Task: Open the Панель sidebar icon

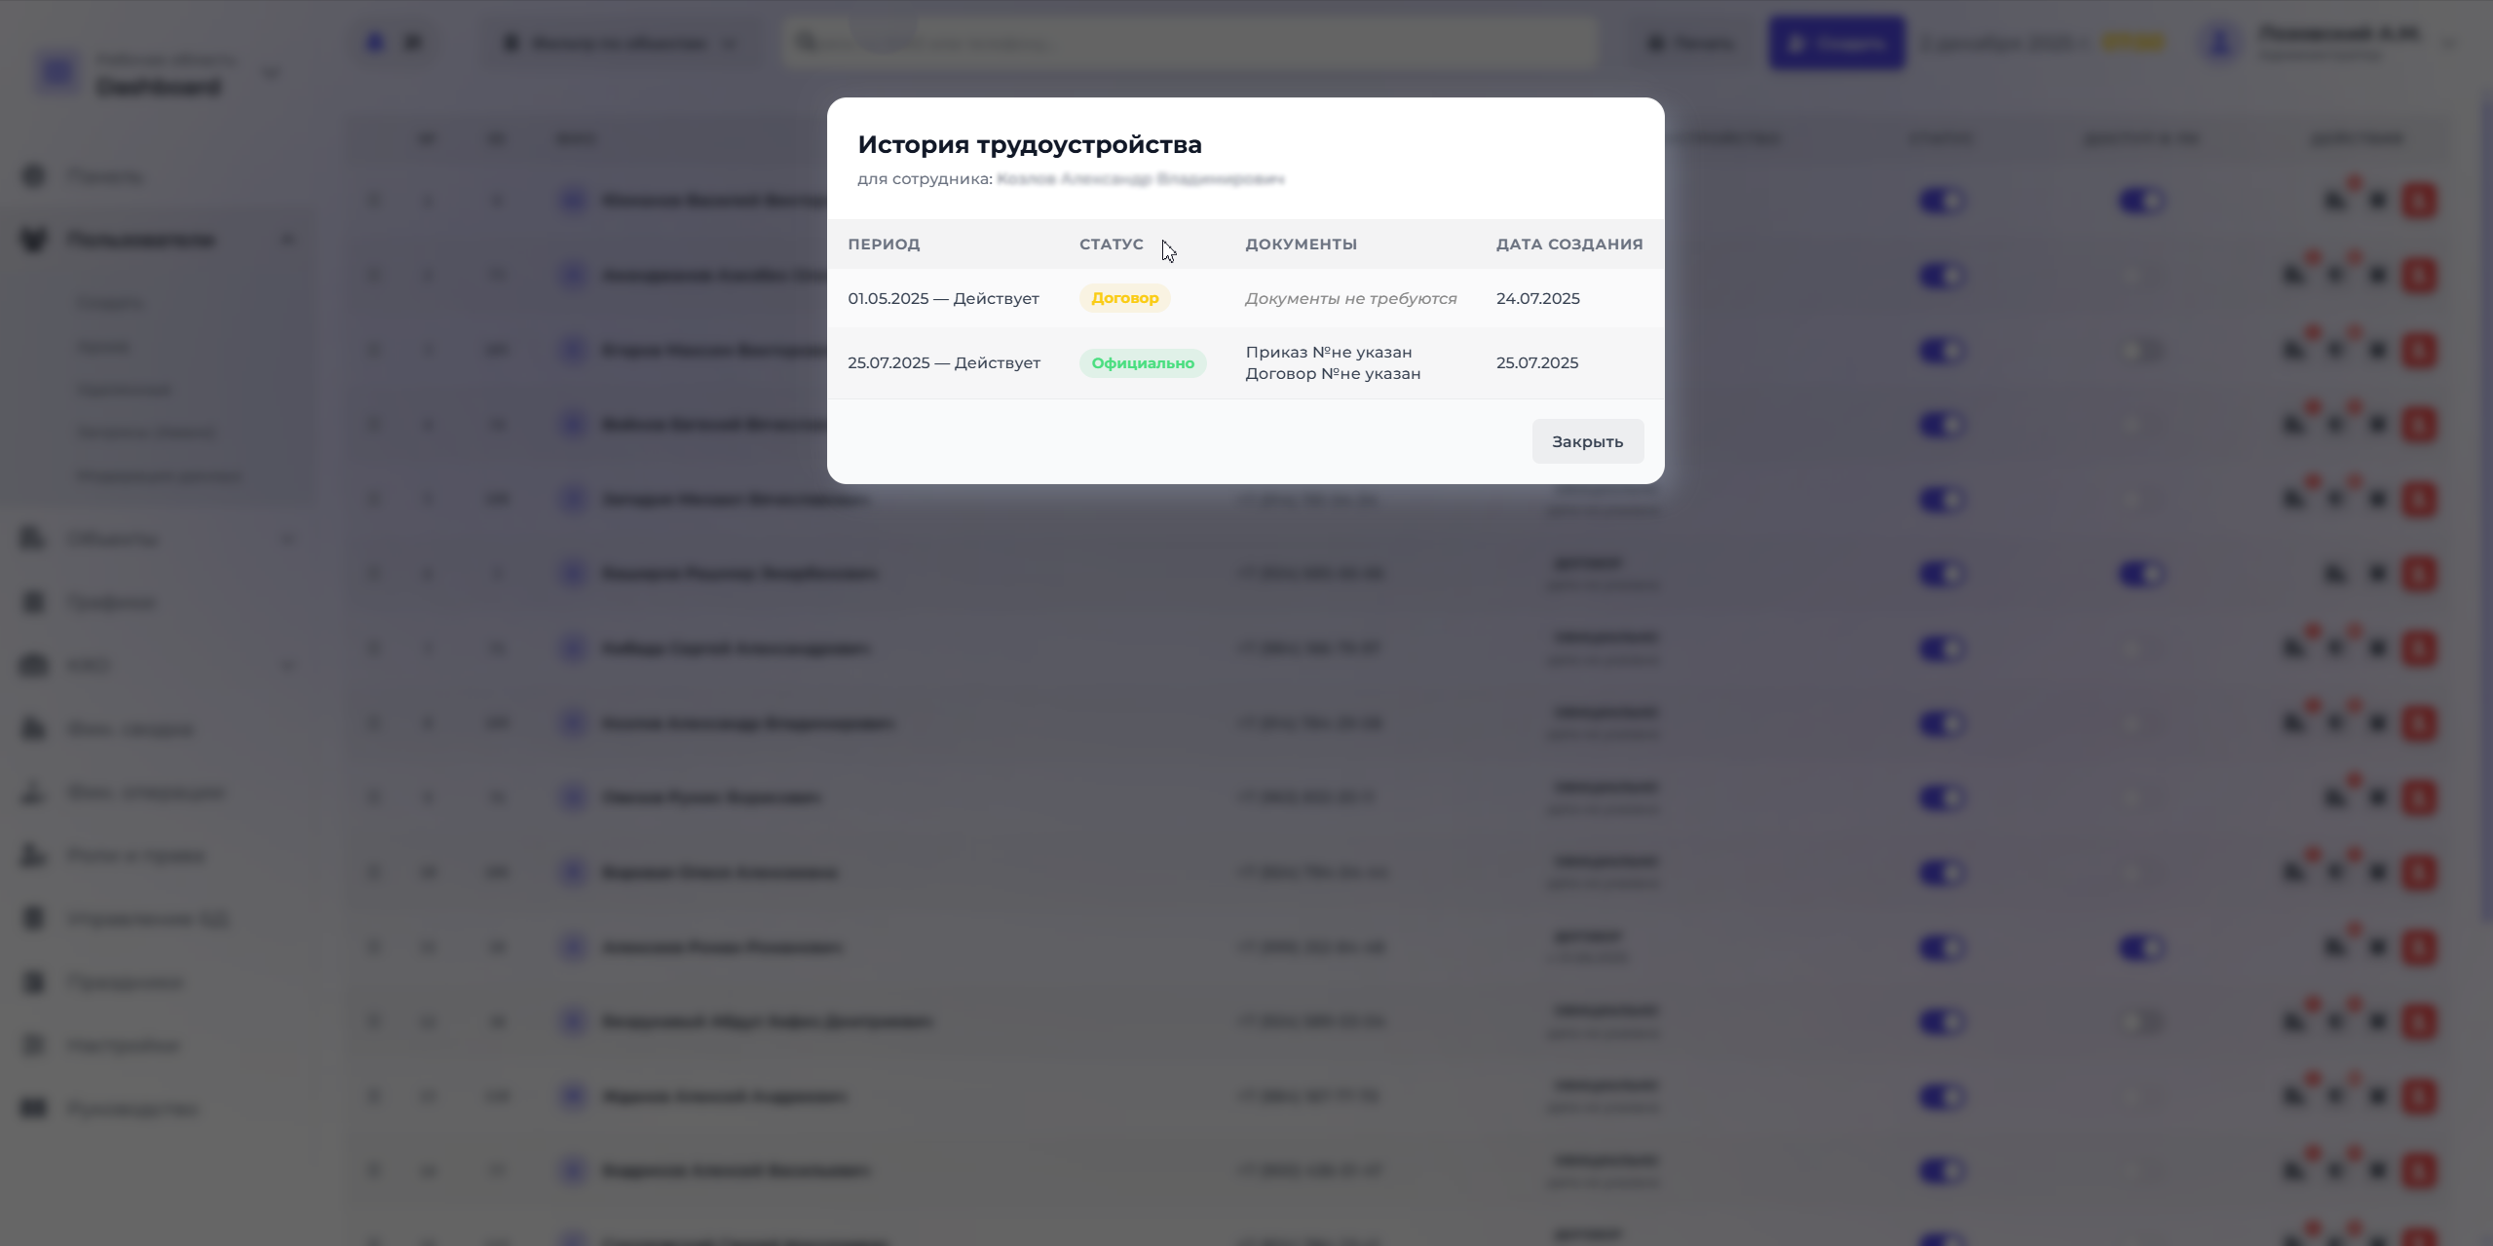Action: click(x=34, y=176)
